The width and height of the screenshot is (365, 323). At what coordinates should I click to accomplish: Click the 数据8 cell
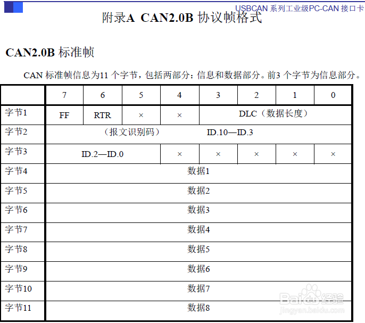tap(198, 310)
